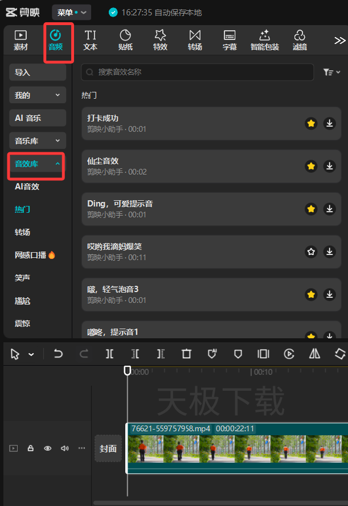Mute the main track speaker icon
Viewport: 348px width, 506px height.
point(65,448)
